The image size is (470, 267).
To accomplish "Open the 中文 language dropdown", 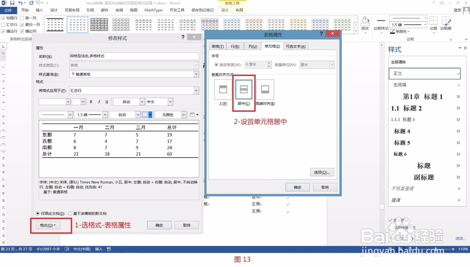I will 170,102.
